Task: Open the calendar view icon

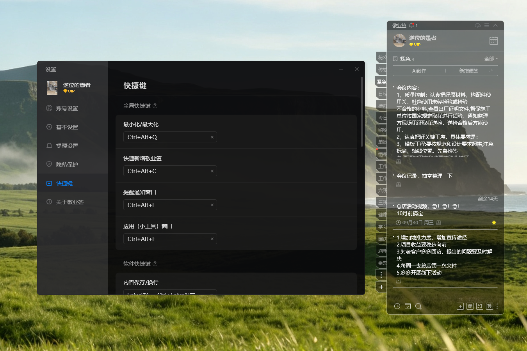Action: coord(494,41)
